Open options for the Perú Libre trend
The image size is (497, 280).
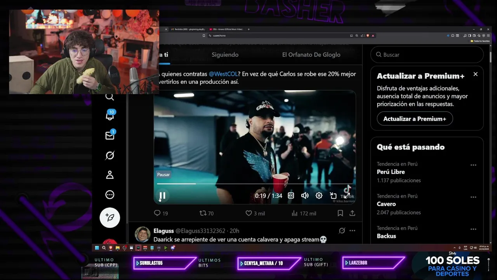pyautogui.click(x=473, y=165)
